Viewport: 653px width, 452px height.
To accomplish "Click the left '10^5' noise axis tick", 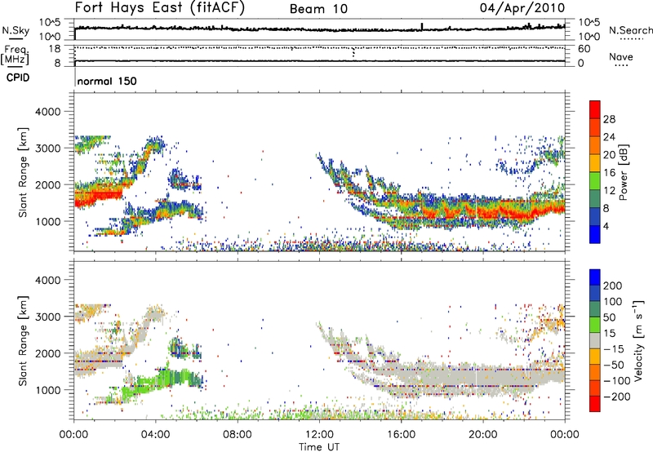I will (50, 23).
